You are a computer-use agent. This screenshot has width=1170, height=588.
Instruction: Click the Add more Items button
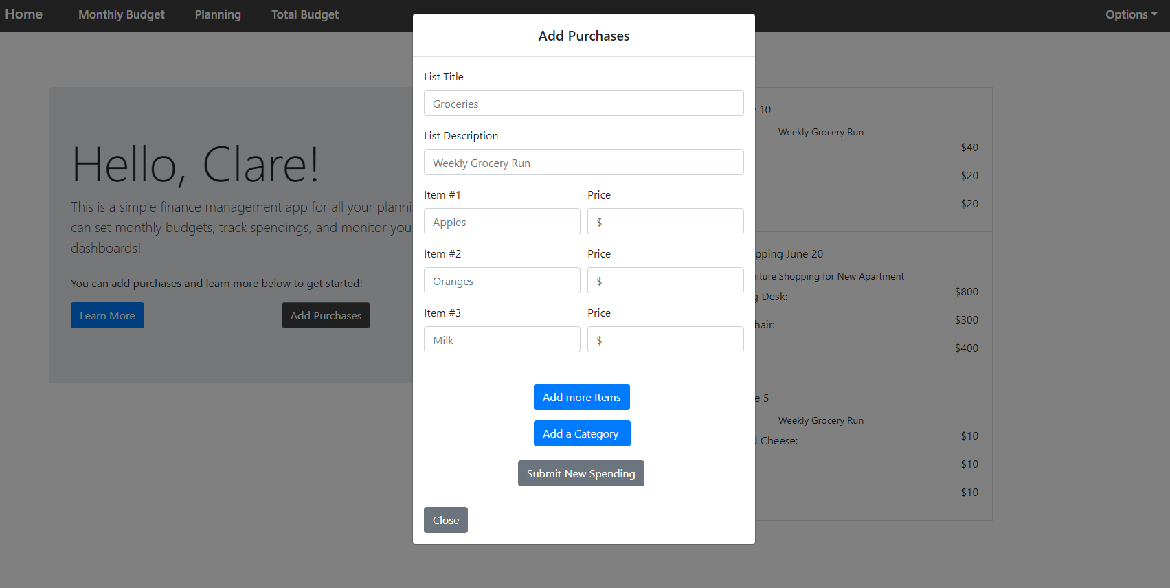pos(581,397)
